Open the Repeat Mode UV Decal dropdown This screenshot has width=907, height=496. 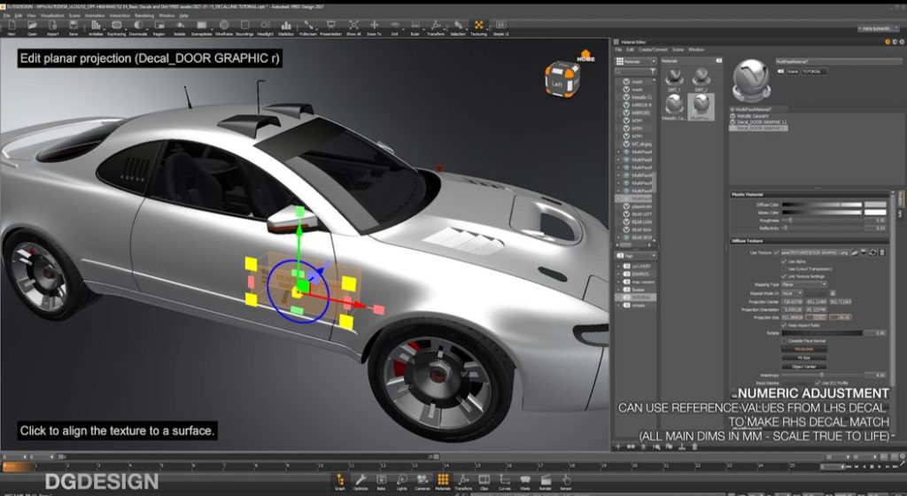coord(792,293)
